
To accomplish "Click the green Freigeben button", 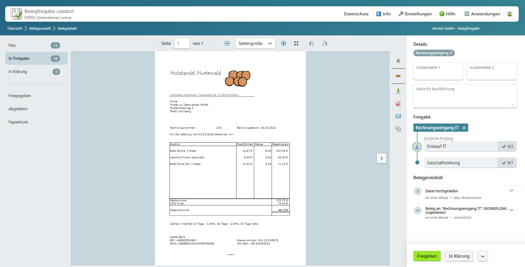I will (427, 256).
